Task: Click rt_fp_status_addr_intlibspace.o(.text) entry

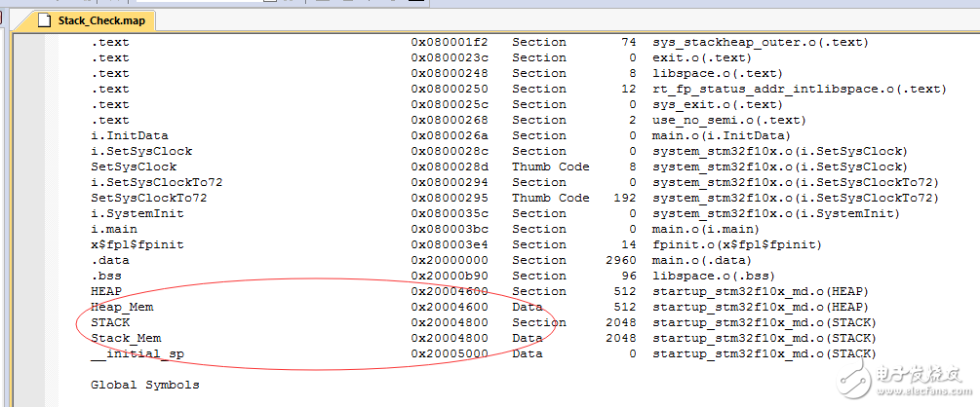Action: click(x=800, y=90)
